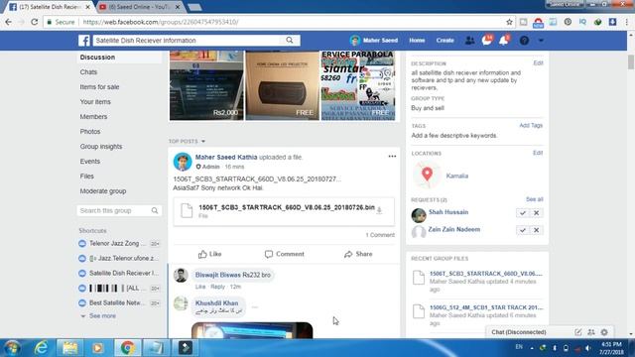Screen dimensions: 635x357
Task: Approve Shah Hussain's join request
Action: (x=523, y=213)
